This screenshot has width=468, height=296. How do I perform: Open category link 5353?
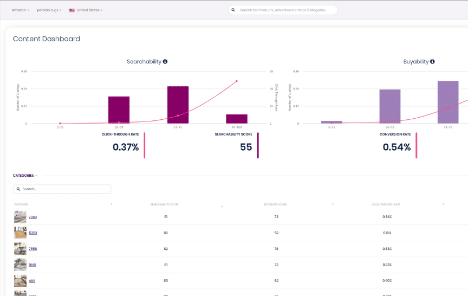tap(32, 233)
